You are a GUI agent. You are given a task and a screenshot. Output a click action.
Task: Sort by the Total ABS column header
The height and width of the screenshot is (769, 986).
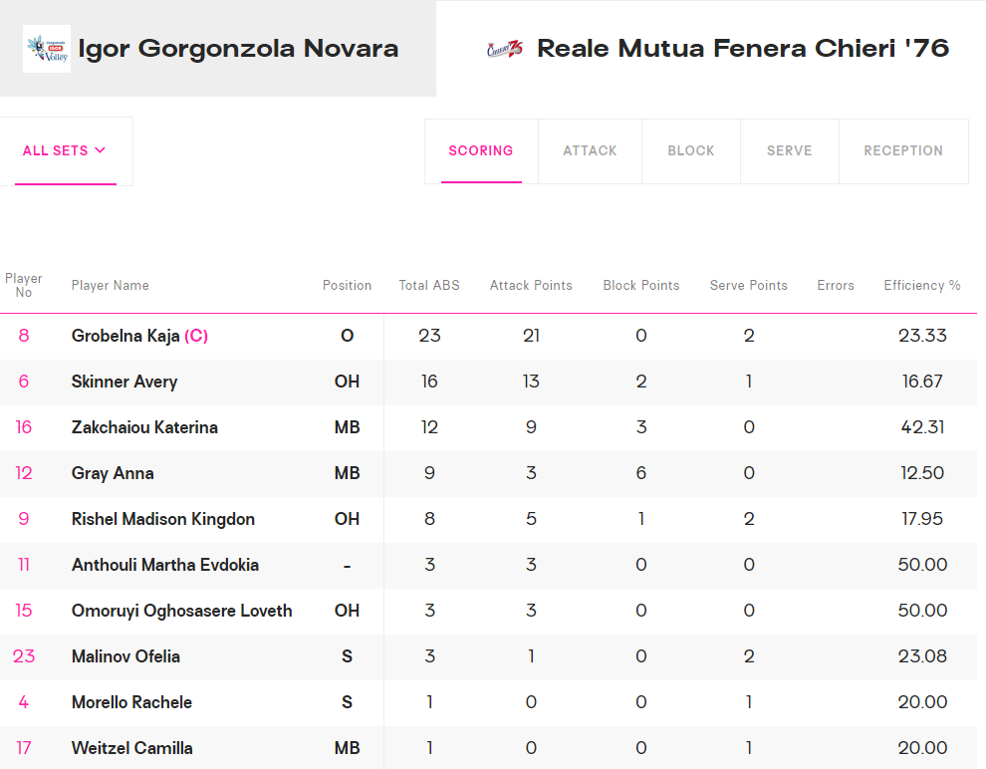[x=429, y=286]
